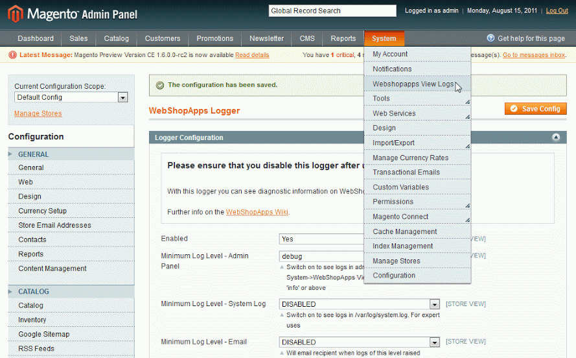Click the Global Record Search field
The width and height of the screenshot is (576, 358).
tap(332, 10)
